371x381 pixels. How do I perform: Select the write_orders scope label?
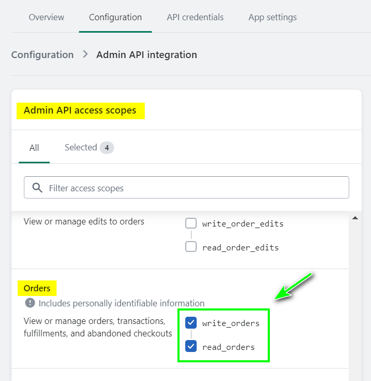point(230,323)
